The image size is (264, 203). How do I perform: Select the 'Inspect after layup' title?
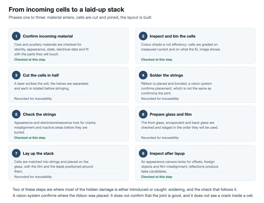[x=167, y=153]
